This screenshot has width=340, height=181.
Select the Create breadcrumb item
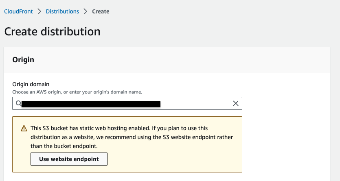(x=101, y=11)
